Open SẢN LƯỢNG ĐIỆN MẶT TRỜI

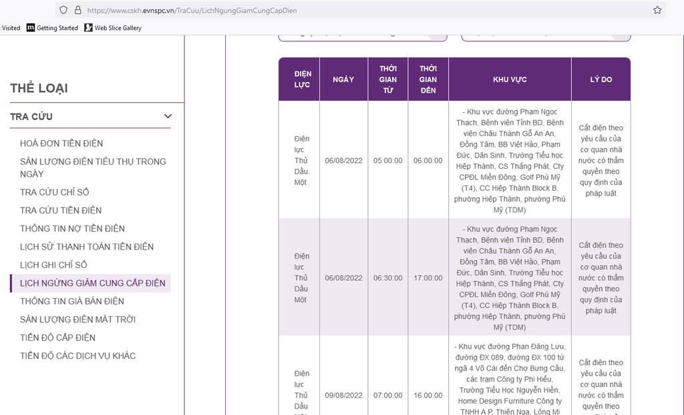tap(77, 320)
